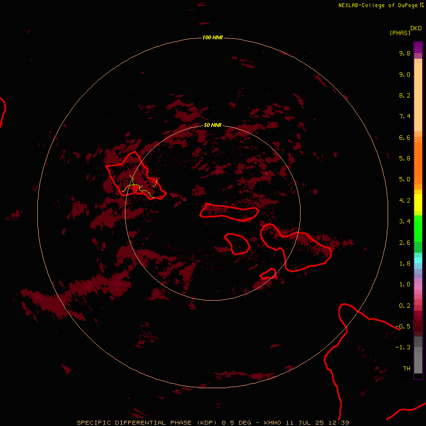
Task: Click the yellow color scale segment
Action: [418, 203]
